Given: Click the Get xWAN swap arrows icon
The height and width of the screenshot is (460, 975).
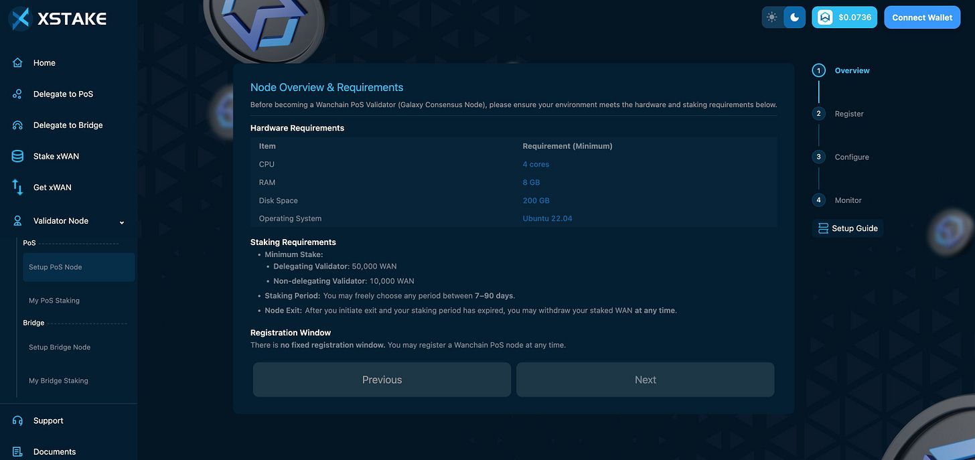Looking at the screenshot, I should click(x=18, y=187).
